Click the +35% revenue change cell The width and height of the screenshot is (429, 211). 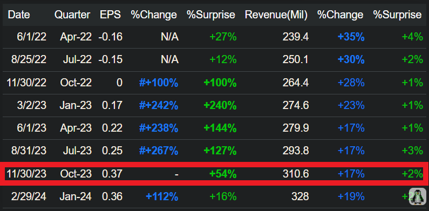pos(351,37)
